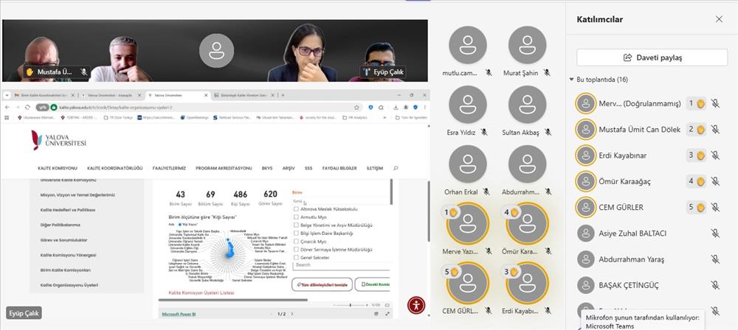Viewport: 738px width, 330px height.
Task: Go to next page in Power BI report
Action: pyautogui.click(x=290, y=314)
